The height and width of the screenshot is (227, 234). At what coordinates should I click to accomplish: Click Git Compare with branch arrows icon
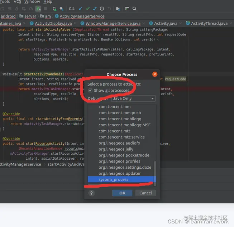95,9
